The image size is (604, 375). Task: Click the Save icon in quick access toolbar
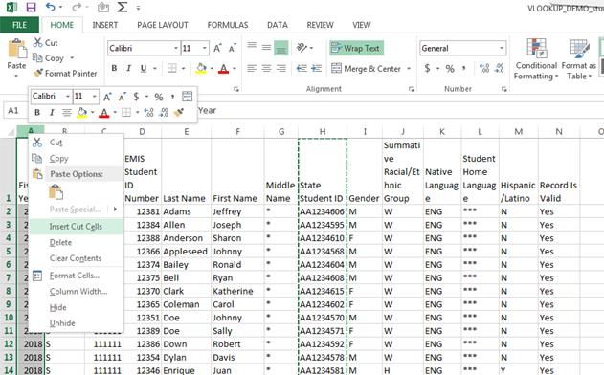click(x=31, y=7)
